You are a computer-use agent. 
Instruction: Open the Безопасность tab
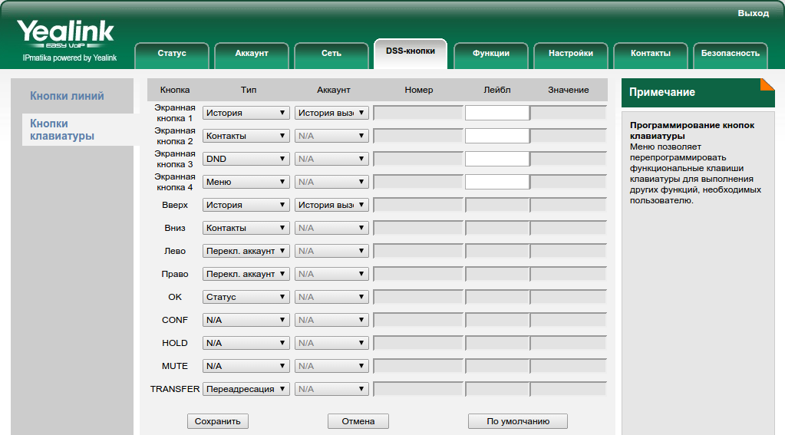[730, 54]
